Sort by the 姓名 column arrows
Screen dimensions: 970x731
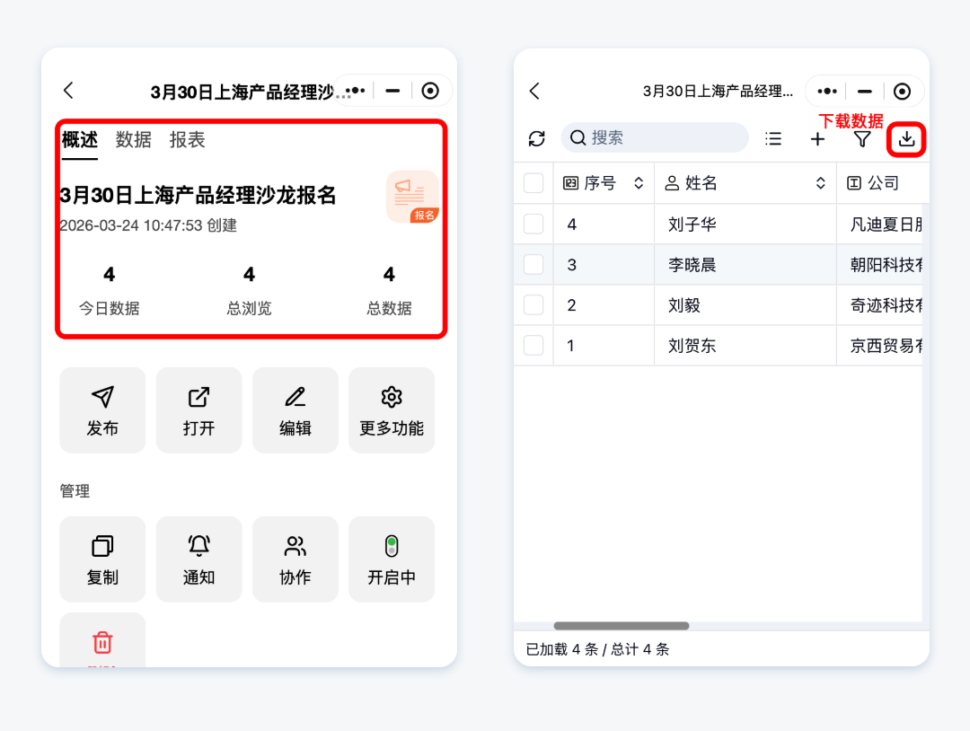tap(820, 183)
